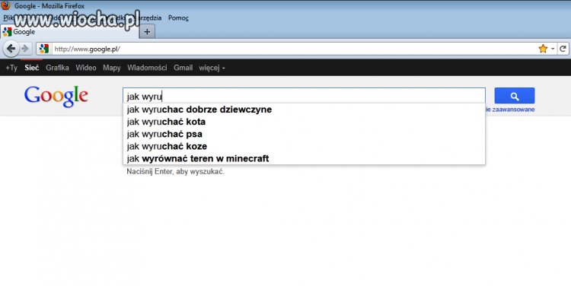571x286 pixels.
Task: Select the Google browser tab
Action: 69,32
